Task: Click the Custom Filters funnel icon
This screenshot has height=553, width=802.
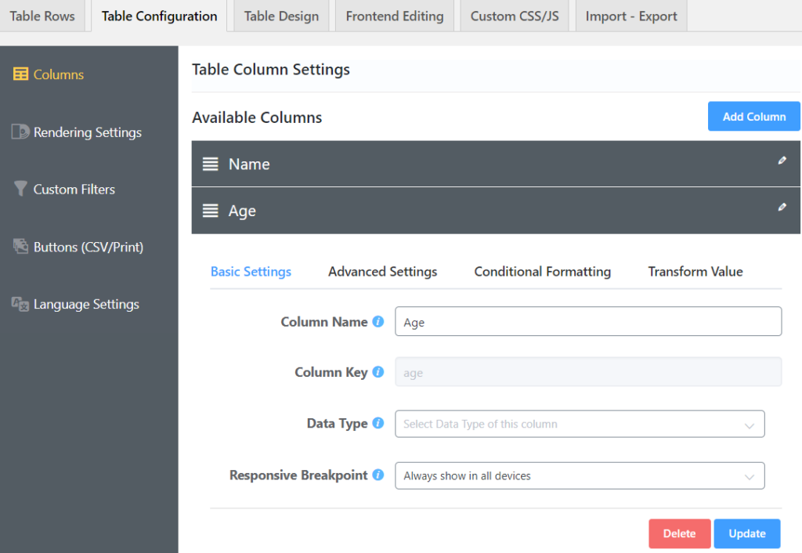Action: (x=21, y=189)
